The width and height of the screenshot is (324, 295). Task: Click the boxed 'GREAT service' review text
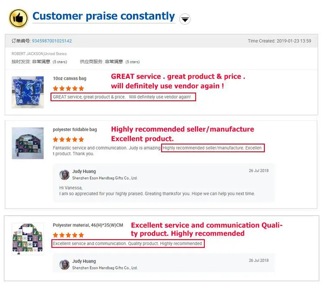click(123, 97)
